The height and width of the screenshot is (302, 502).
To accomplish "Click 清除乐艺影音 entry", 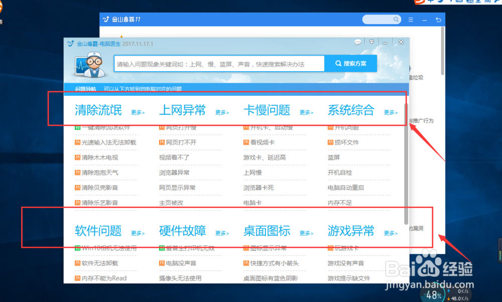I will point(100,202).
